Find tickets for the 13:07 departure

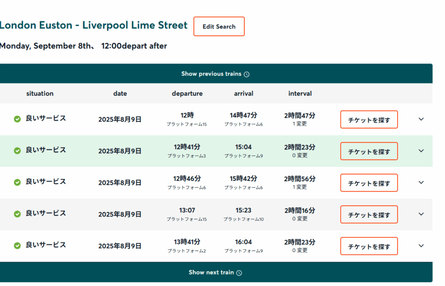pos(369,215)
